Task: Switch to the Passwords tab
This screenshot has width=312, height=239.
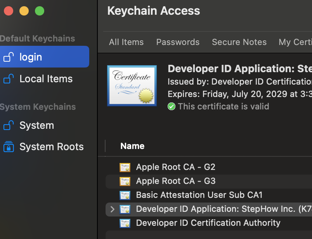Action: point(178,42)
